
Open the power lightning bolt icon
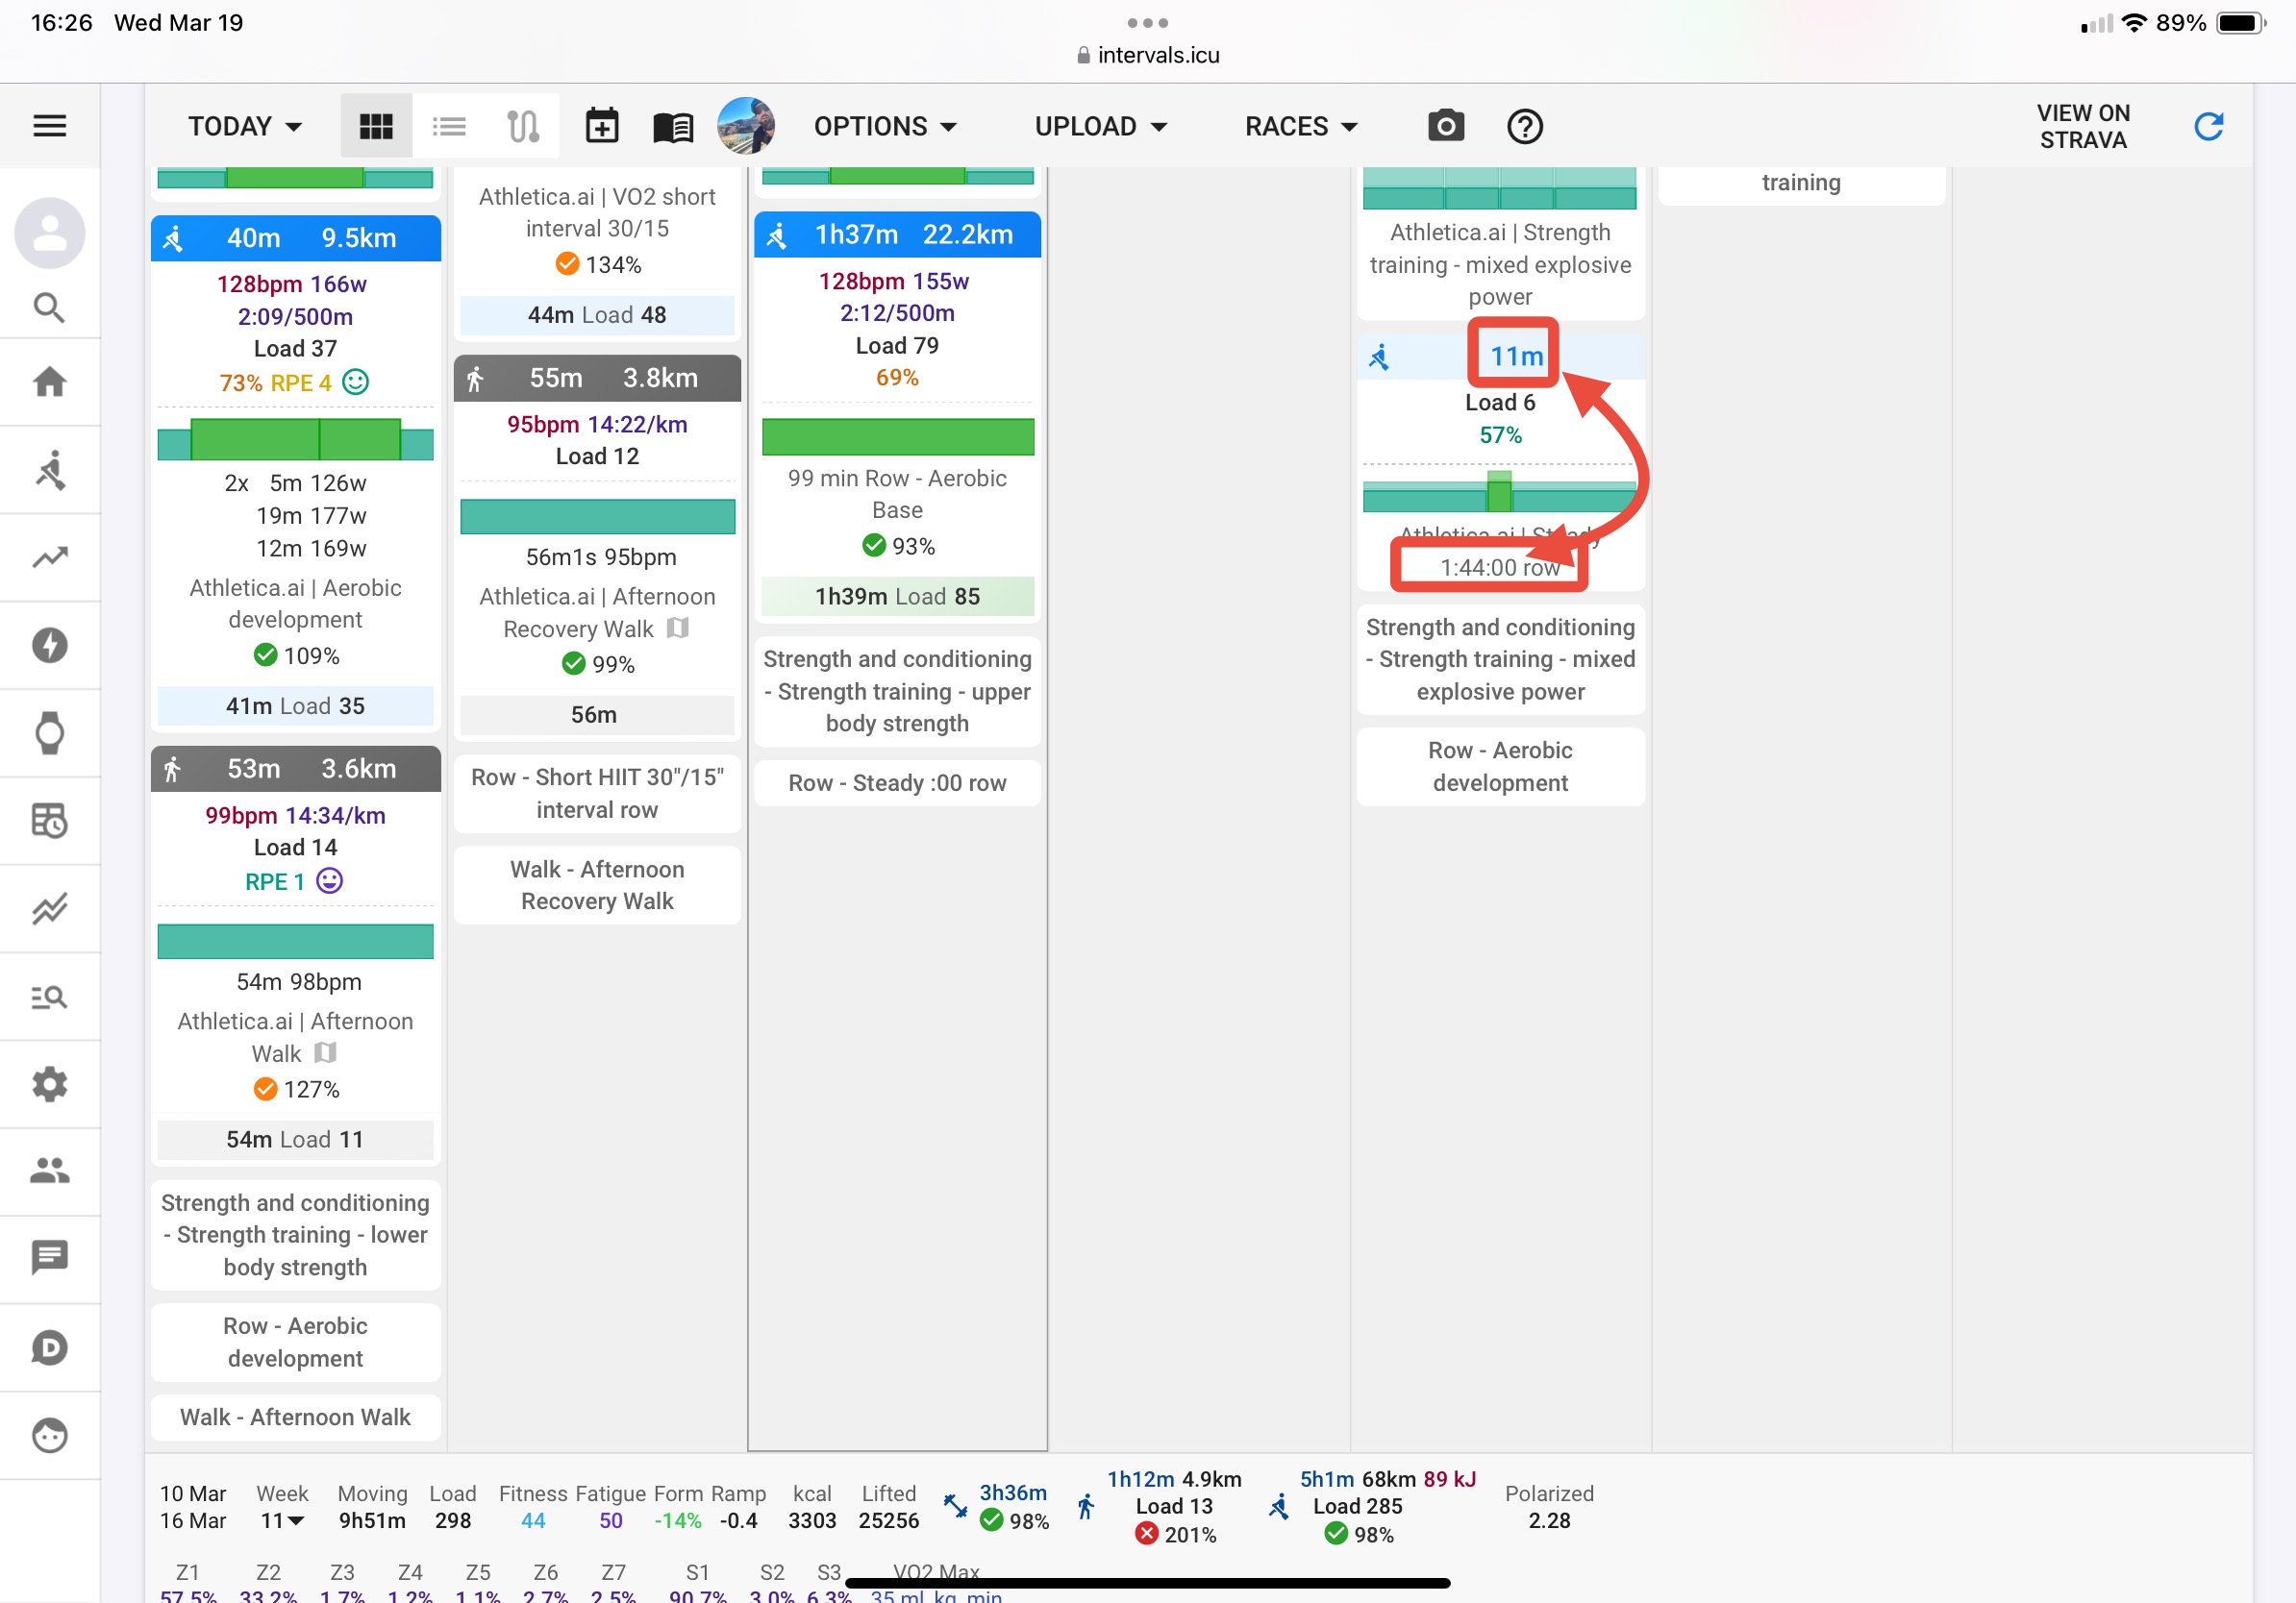[49, 646]
